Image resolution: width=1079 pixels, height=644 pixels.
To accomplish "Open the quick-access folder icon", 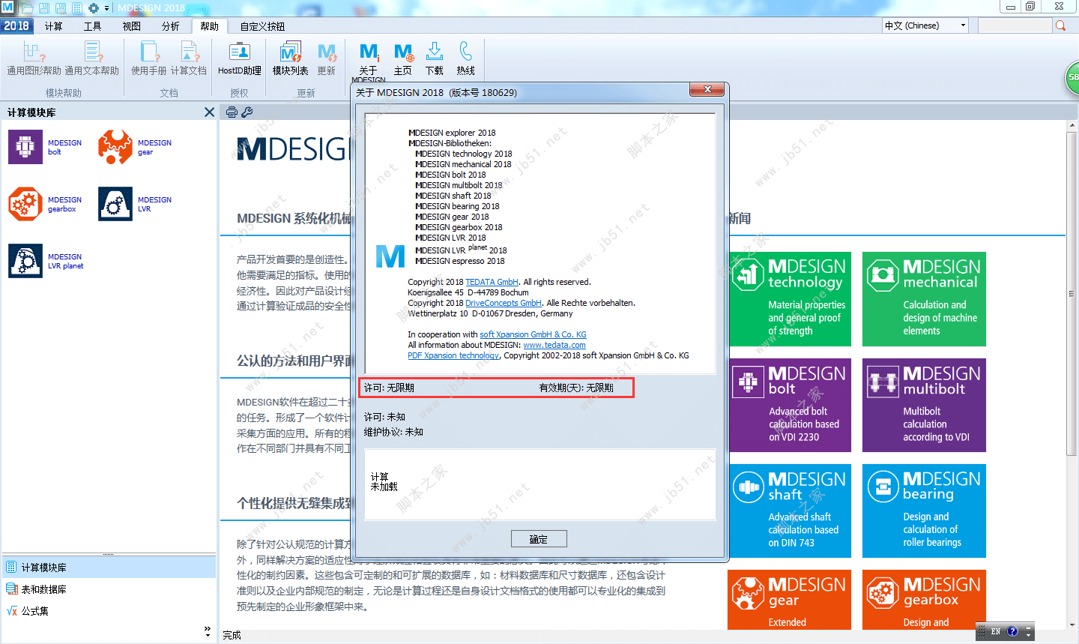I will point(28,7).
